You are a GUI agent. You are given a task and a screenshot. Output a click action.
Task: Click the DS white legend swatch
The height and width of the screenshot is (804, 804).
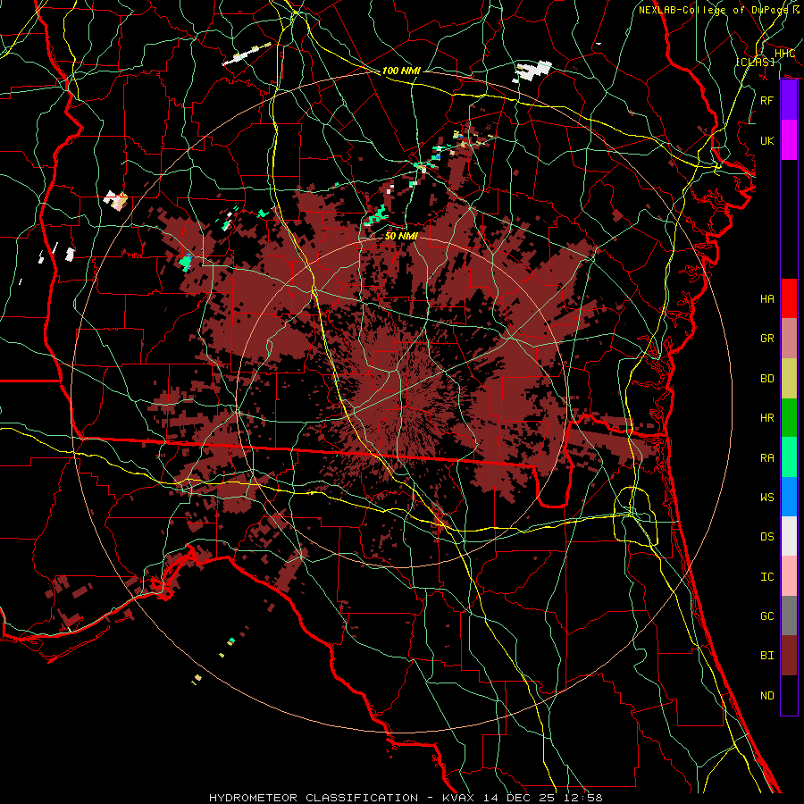[789, 536]
